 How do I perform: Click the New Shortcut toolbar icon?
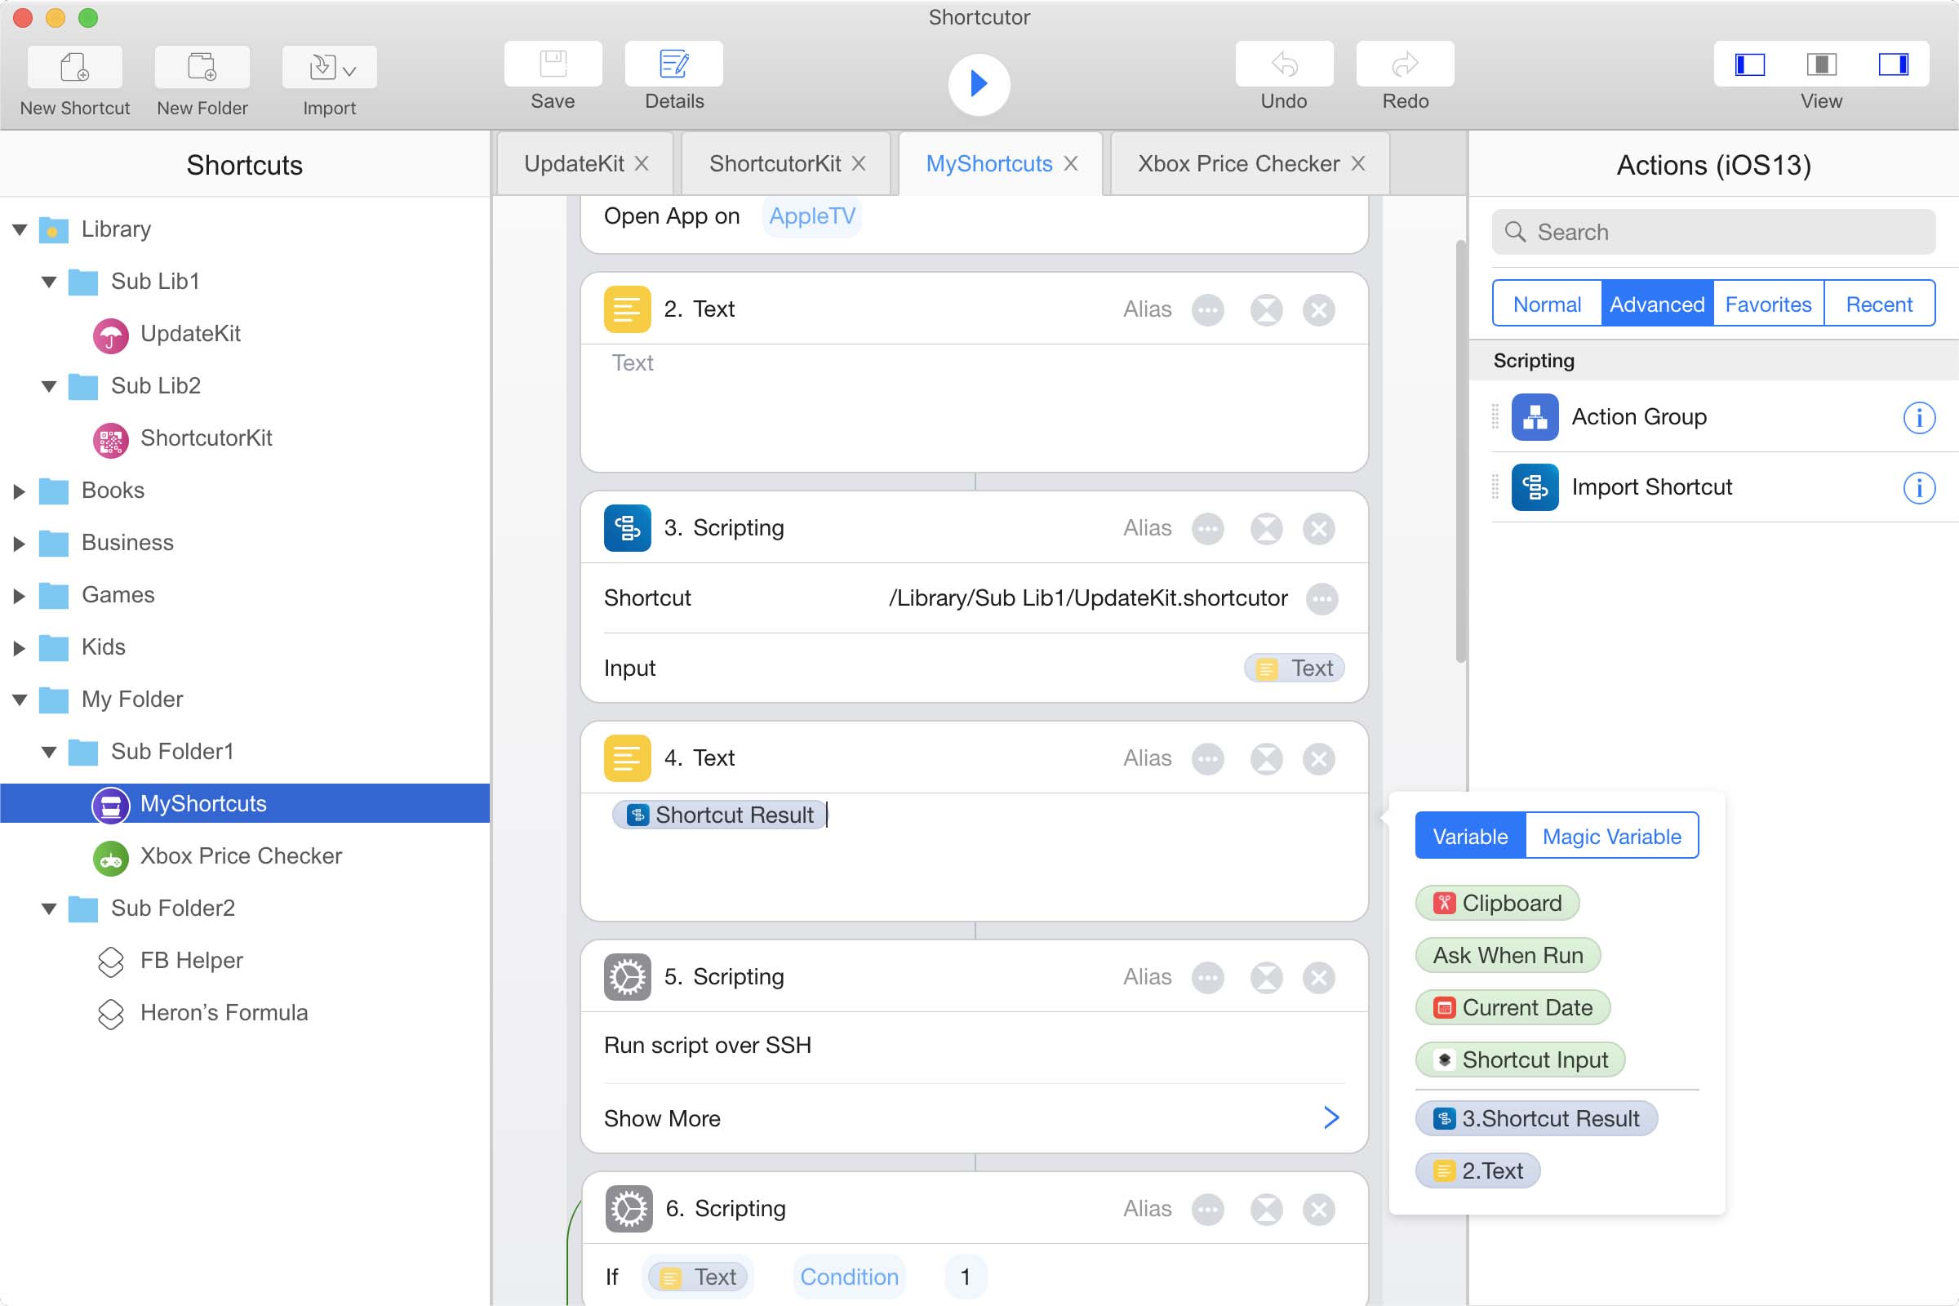point(75,67)
